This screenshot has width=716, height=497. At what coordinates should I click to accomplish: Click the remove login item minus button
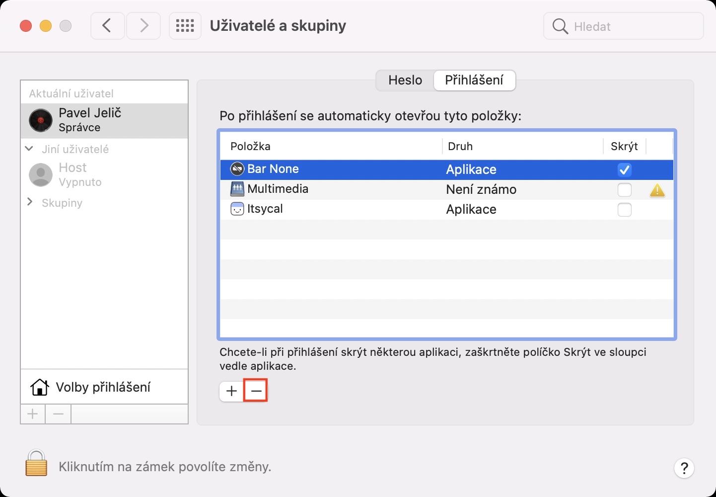point(256,391)
